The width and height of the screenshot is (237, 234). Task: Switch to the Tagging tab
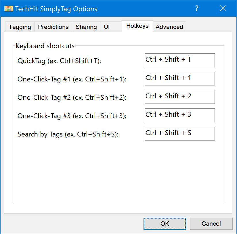(20, 27)
